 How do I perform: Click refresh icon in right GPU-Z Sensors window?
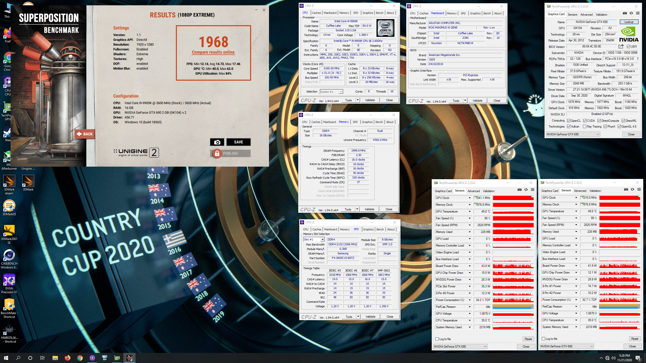pos(633,190)
